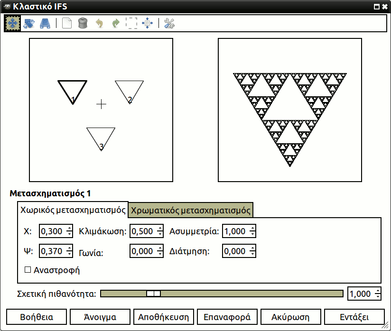Select the Move transformation tool
Screen dimensions: 391x331
click(12, 23)
